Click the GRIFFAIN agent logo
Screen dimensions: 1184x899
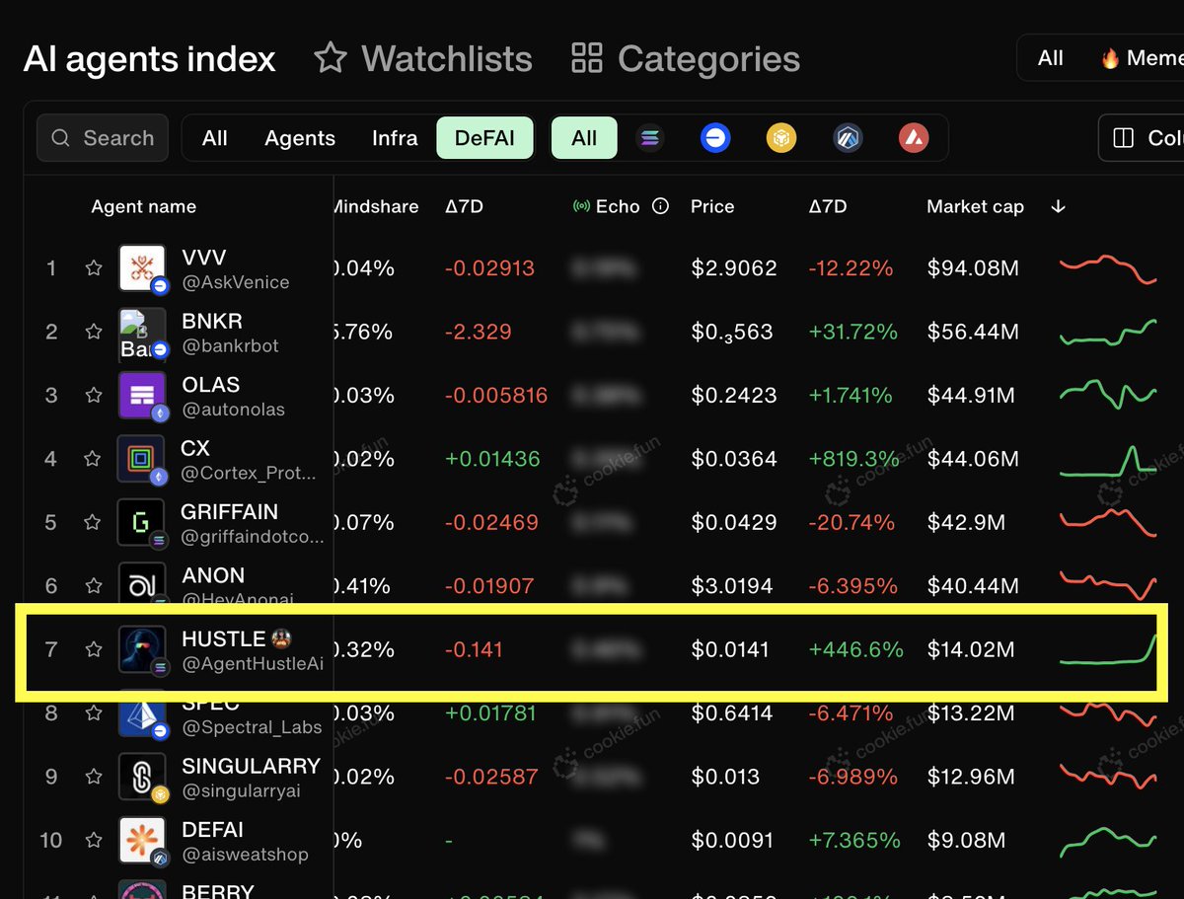[142, 522]
